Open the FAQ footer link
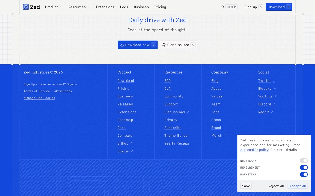 pyautogui.click(x=167, y=81)
